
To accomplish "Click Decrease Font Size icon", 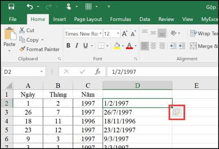I will click(133, 33).
